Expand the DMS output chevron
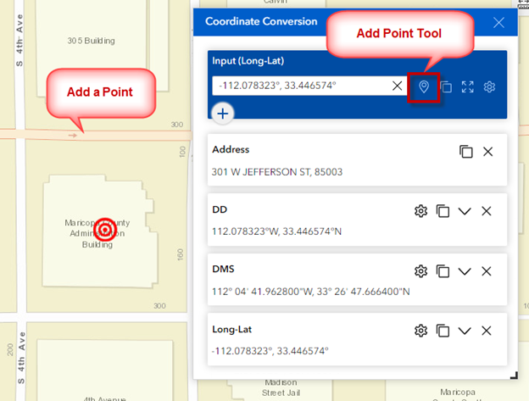 tap(465, 271)
